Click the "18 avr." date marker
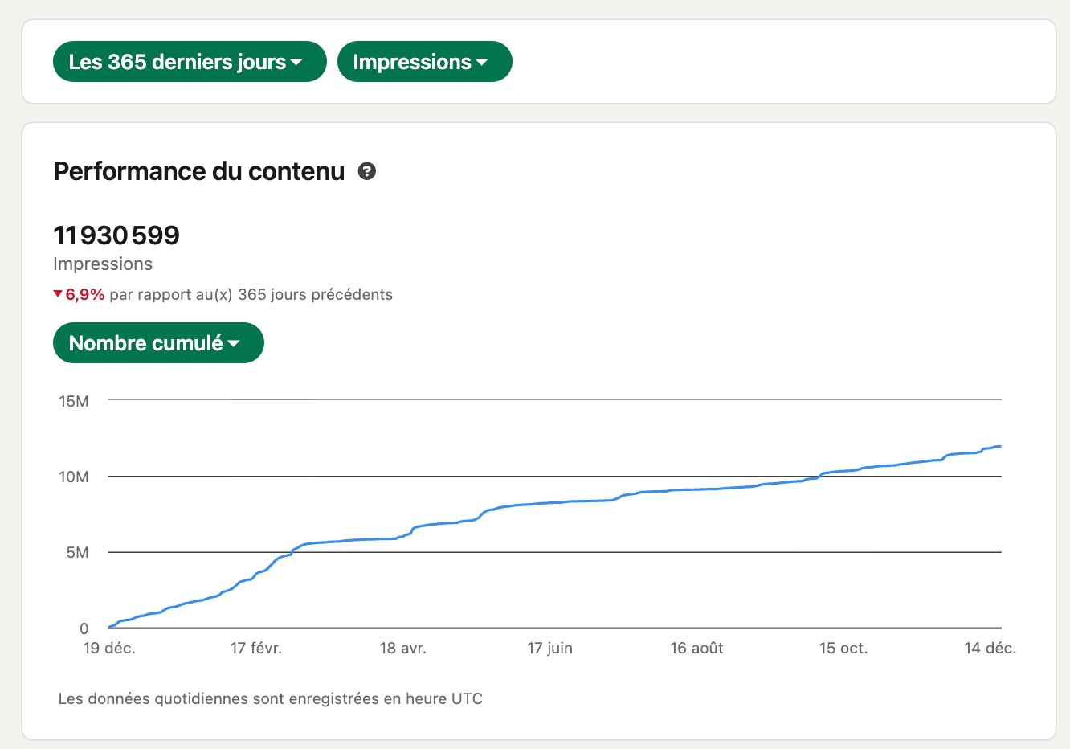Image resolution: width=1070 pixels, height=749 pixels. (403, 649)
